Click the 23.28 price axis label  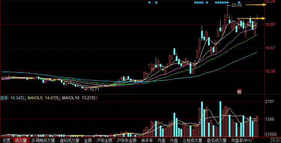(x=270, y=2)
